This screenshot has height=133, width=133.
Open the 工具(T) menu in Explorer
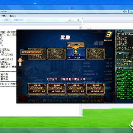point(4,16)
